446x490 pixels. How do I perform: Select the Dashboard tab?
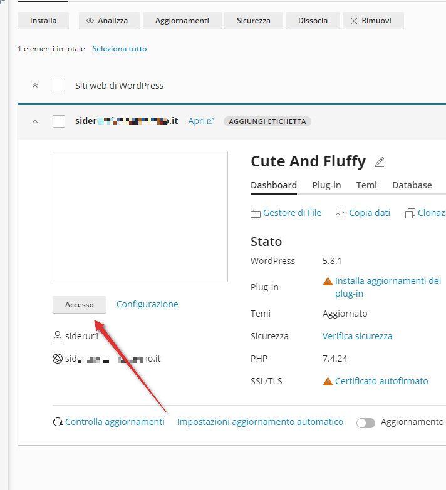coord(274,185)
